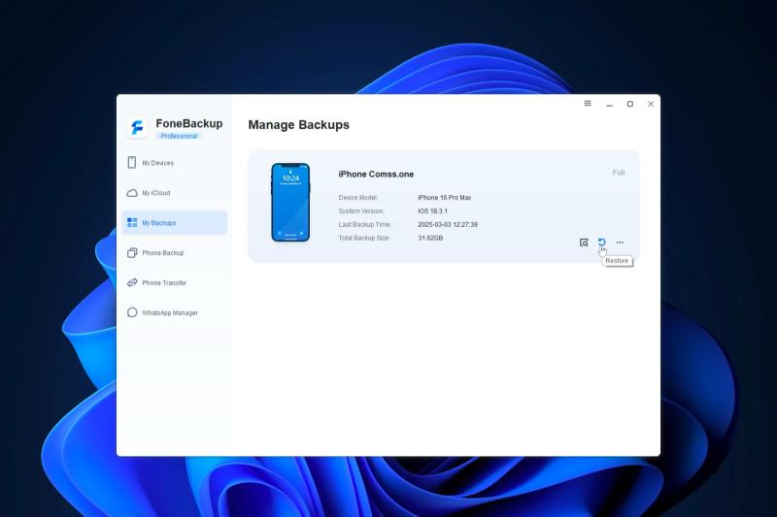Screen dimensions: 777x517
Task: Click the Last Backup Time label
Action: pyautogui.click(x=365, y=225)
